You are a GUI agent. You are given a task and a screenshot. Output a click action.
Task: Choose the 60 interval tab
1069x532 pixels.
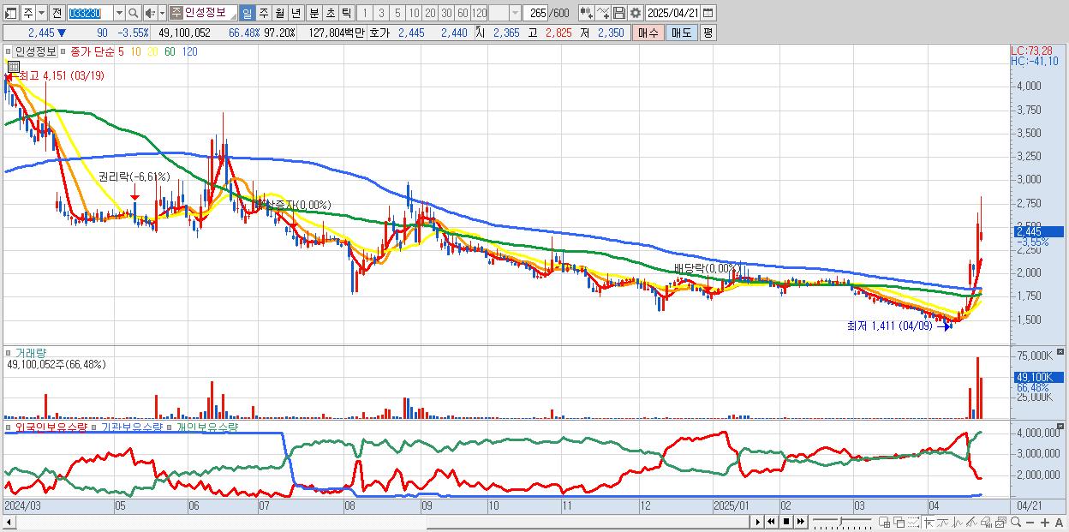pyautogui.click(x=463, y=13)
